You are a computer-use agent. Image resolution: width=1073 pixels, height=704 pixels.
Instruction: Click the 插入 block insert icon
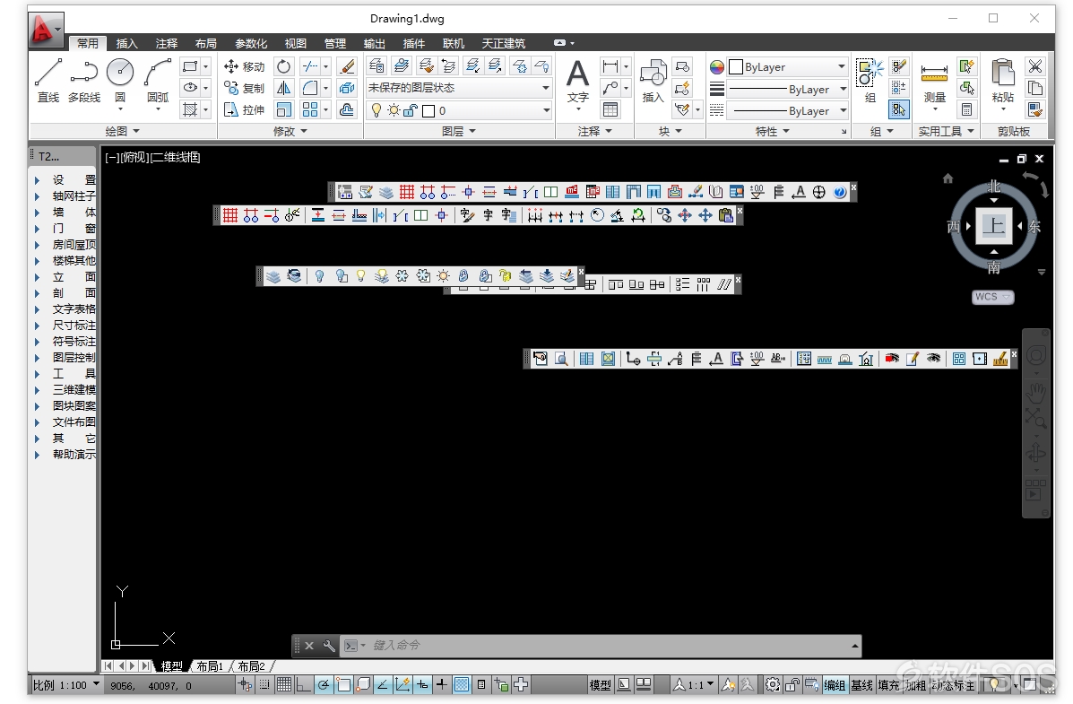tap(653, 81)
